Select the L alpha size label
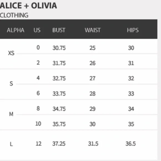 (x=11, y=144)
